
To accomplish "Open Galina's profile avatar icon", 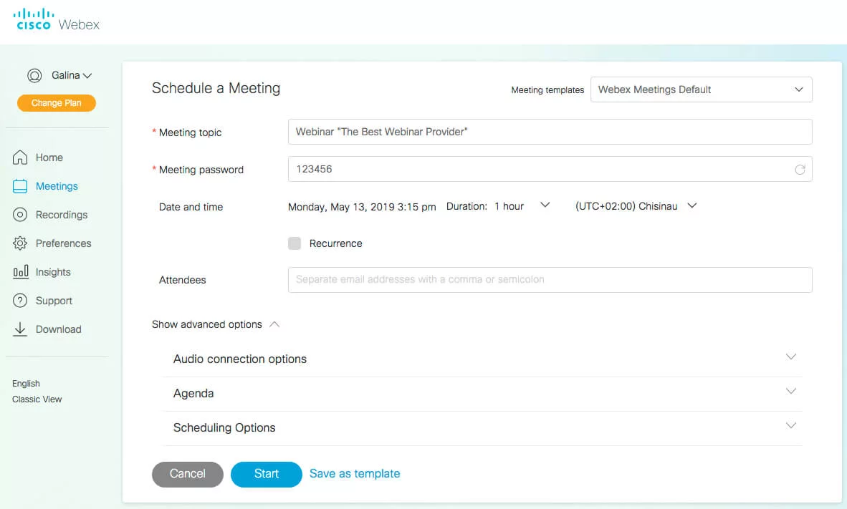I will click(34, 75).
